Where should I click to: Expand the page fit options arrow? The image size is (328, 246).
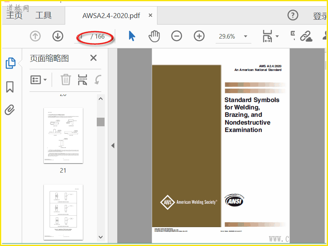click(277, 36)
